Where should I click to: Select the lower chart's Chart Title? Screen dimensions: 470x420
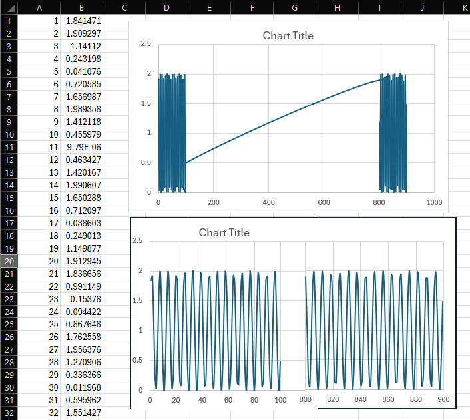(224, 233)
